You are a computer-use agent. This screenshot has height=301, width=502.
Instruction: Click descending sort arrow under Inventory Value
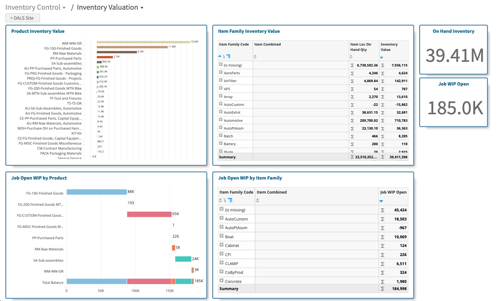click(x=381, y=57)
